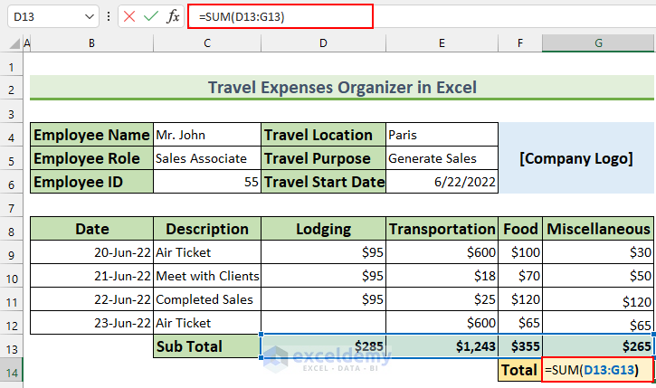Image resolution: width=656 pixels, height=388 pixels.
Task: Select all cells using the corner triangle
Action: (15, 43)
